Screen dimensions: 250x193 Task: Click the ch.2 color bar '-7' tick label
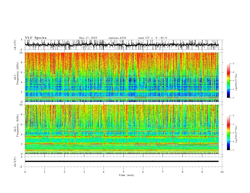click(233, 150)
